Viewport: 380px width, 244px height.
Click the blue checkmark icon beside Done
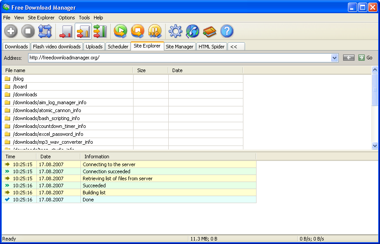click(x=7, y=199)
